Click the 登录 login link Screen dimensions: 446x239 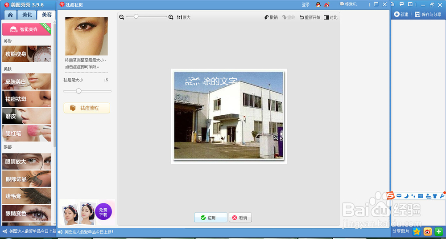(x=306, y=4)
